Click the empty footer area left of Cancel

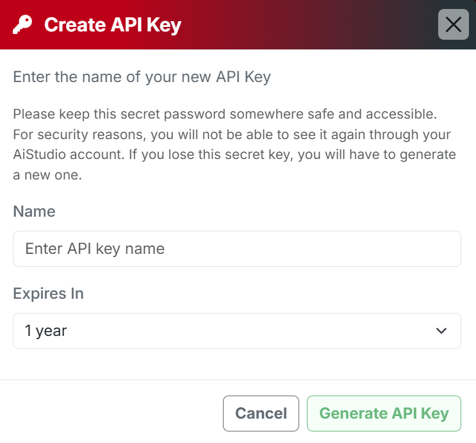tap(109, 414)
